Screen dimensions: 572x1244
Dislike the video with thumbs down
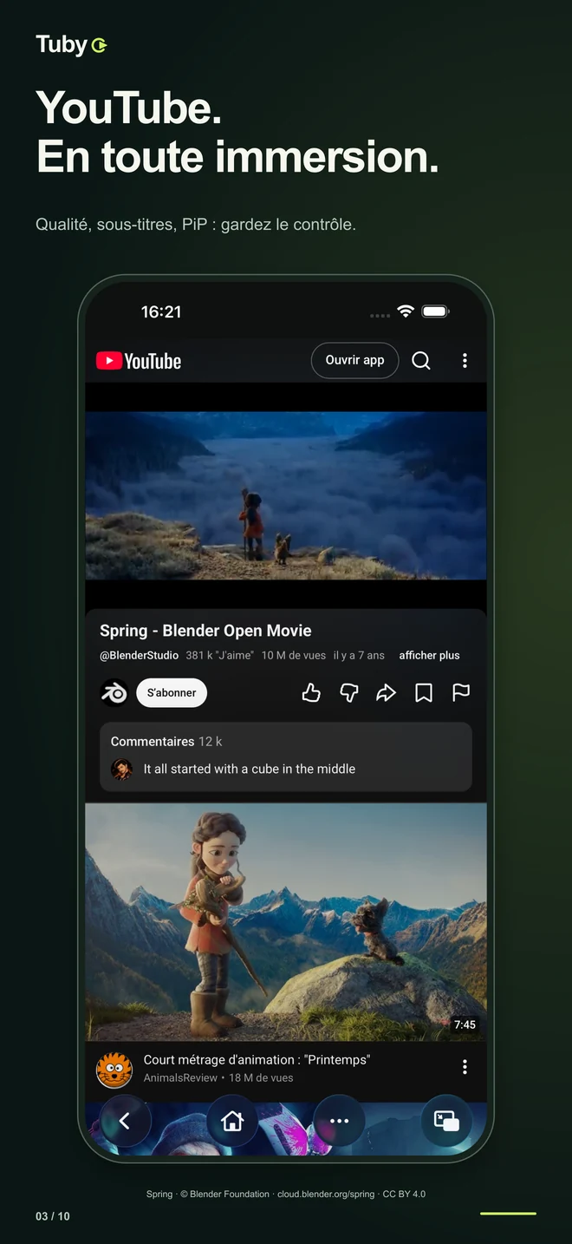point(349,692)
